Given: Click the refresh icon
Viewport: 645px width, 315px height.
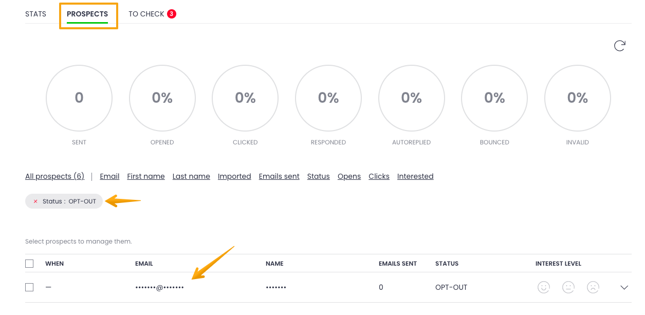Looking at the screenshot, I should click(620, 46).
